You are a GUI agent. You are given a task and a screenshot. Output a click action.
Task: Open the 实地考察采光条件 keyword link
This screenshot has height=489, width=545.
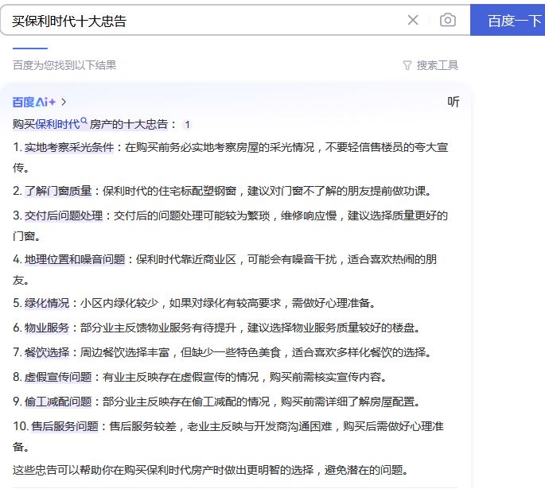pyautogui.click(x=69, y=147)
